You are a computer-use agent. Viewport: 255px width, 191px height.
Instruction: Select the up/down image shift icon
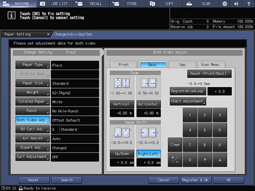[x=122, y=132]
